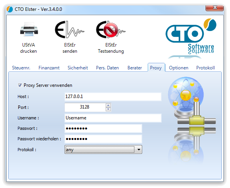Switch to the Steuernr. tab
230x188 pixels.
[x=21, y=68]
